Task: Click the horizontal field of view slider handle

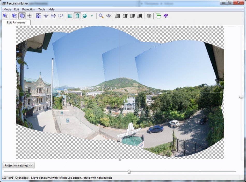Action: pos(129,172)
